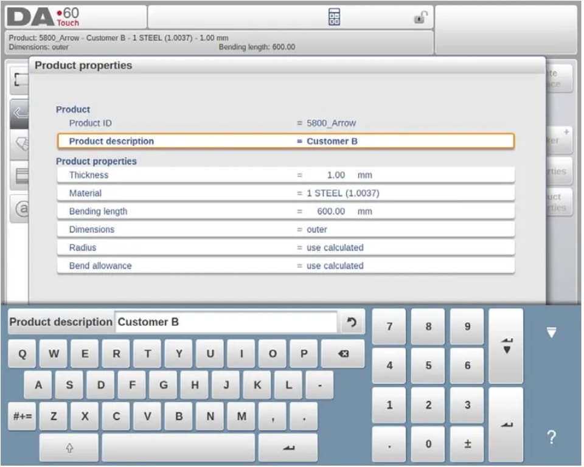The image size is (584, 467).
Task: Tap numpad key 0
Action: click(x=428, y=445)
